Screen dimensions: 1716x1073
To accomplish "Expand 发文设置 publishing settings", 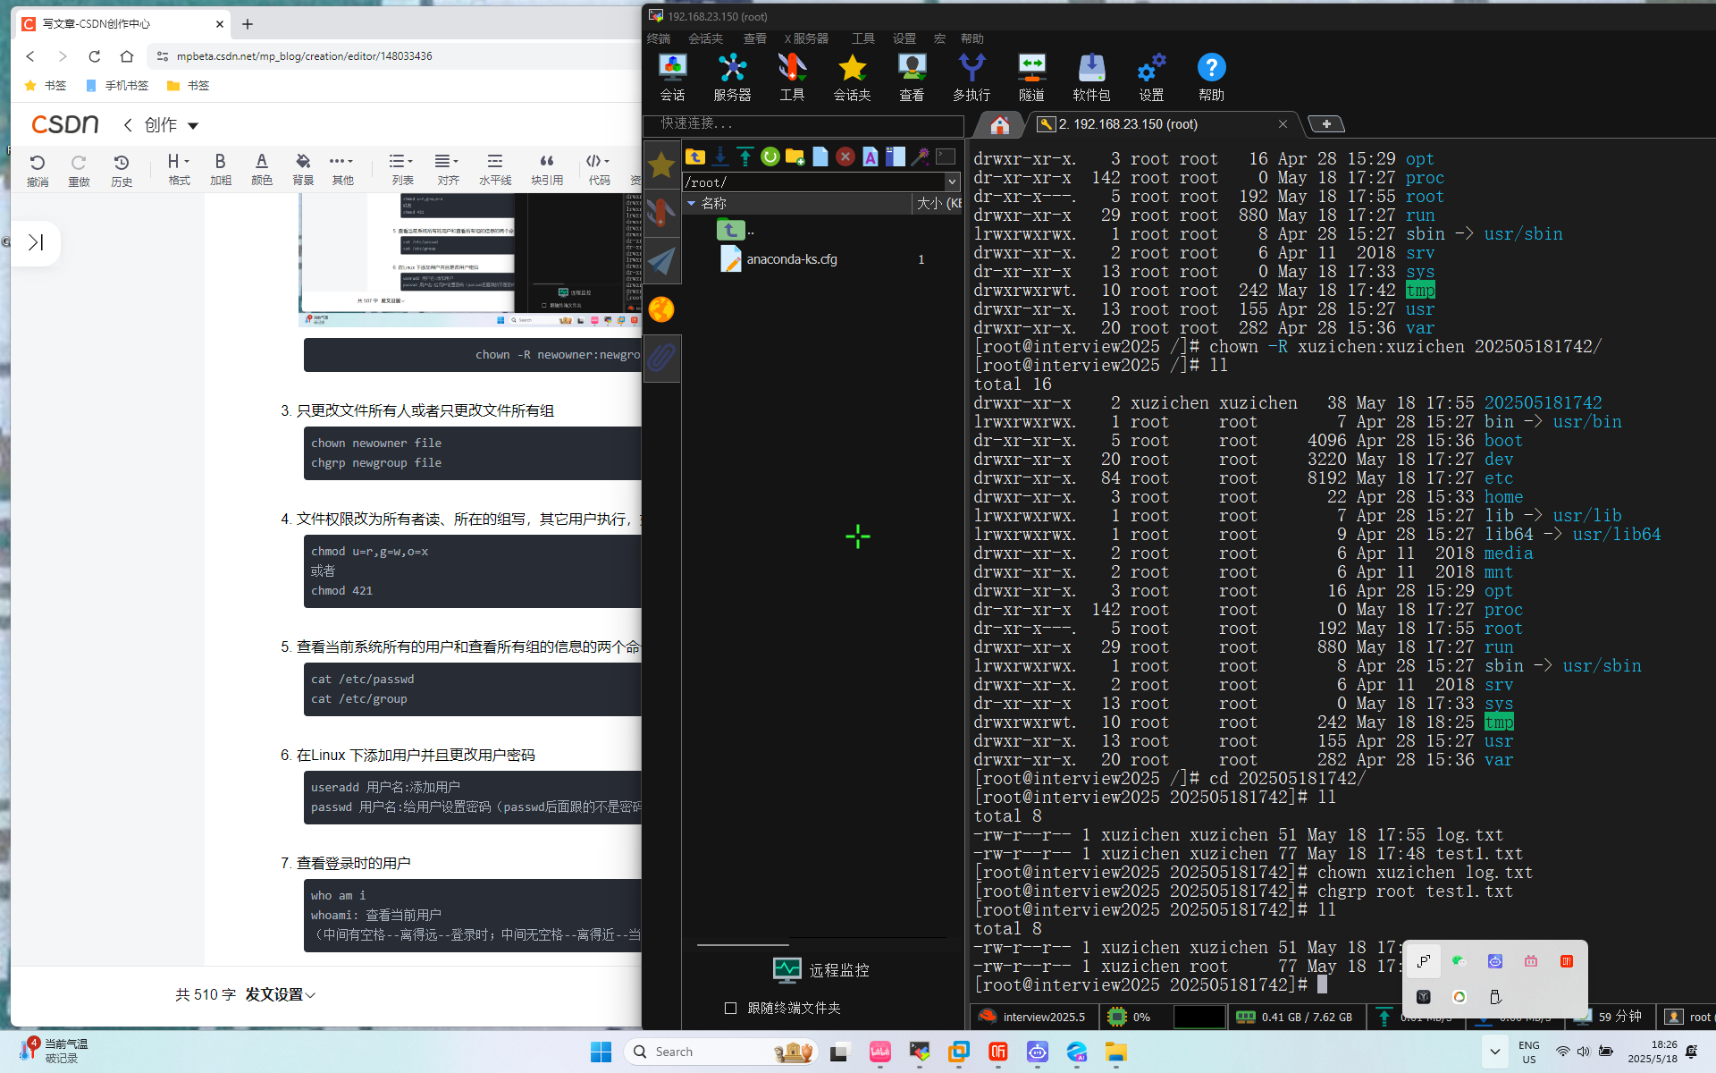I will point(280,994).
